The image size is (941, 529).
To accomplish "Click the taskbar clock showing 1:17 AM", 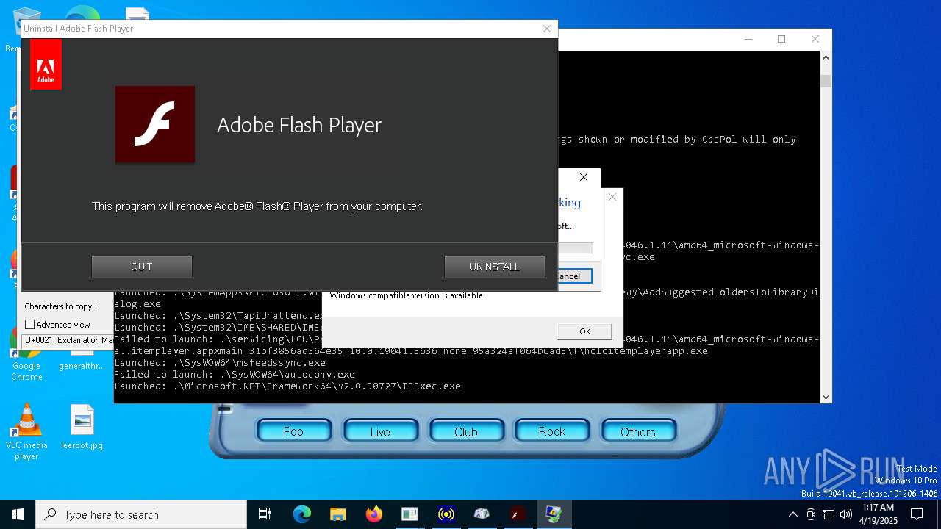I will point(878,514).
